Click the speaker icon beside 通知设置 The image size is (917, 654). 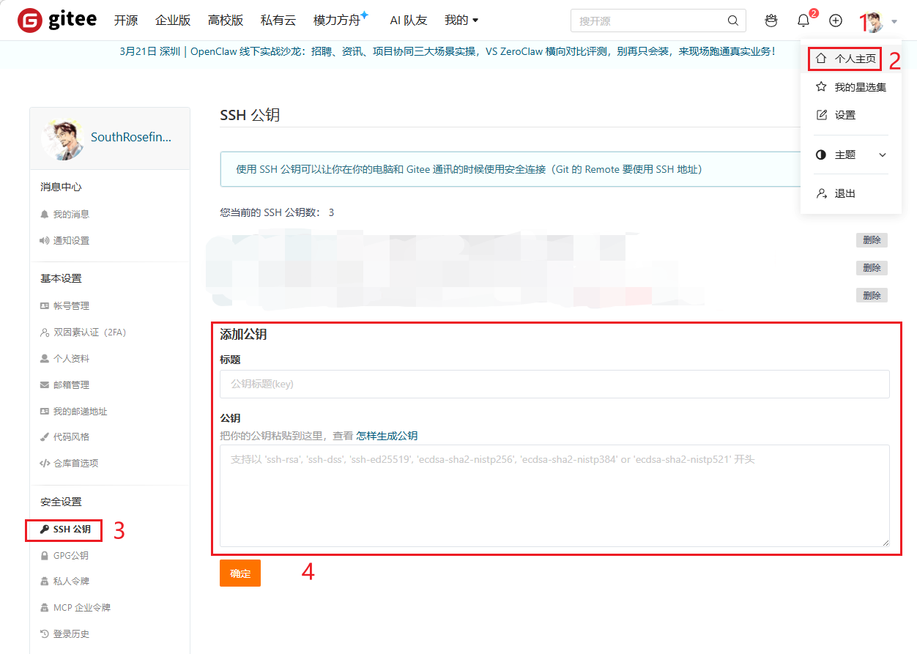click(x=45, y=240)
